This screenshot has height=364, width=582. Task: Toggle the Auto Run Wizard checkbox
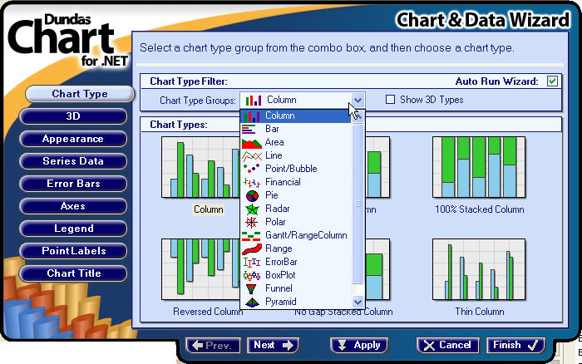[552, 81]
